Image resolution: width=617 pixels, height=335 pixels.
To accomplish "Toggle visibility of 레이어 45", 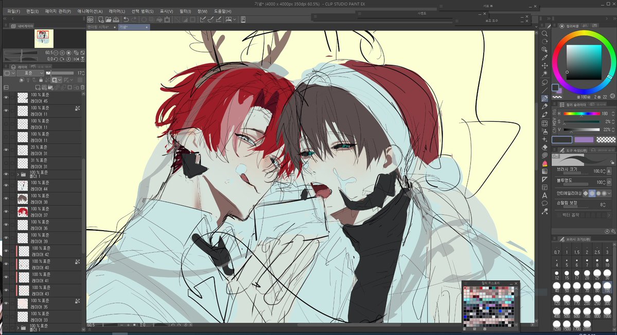I will [x=6, y=98].
